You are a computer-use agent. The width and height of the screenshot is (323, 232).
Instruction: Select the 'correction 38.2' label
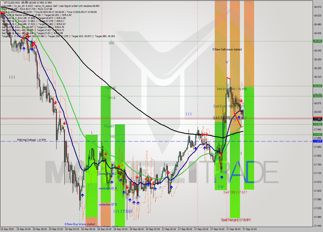[108, 174]
